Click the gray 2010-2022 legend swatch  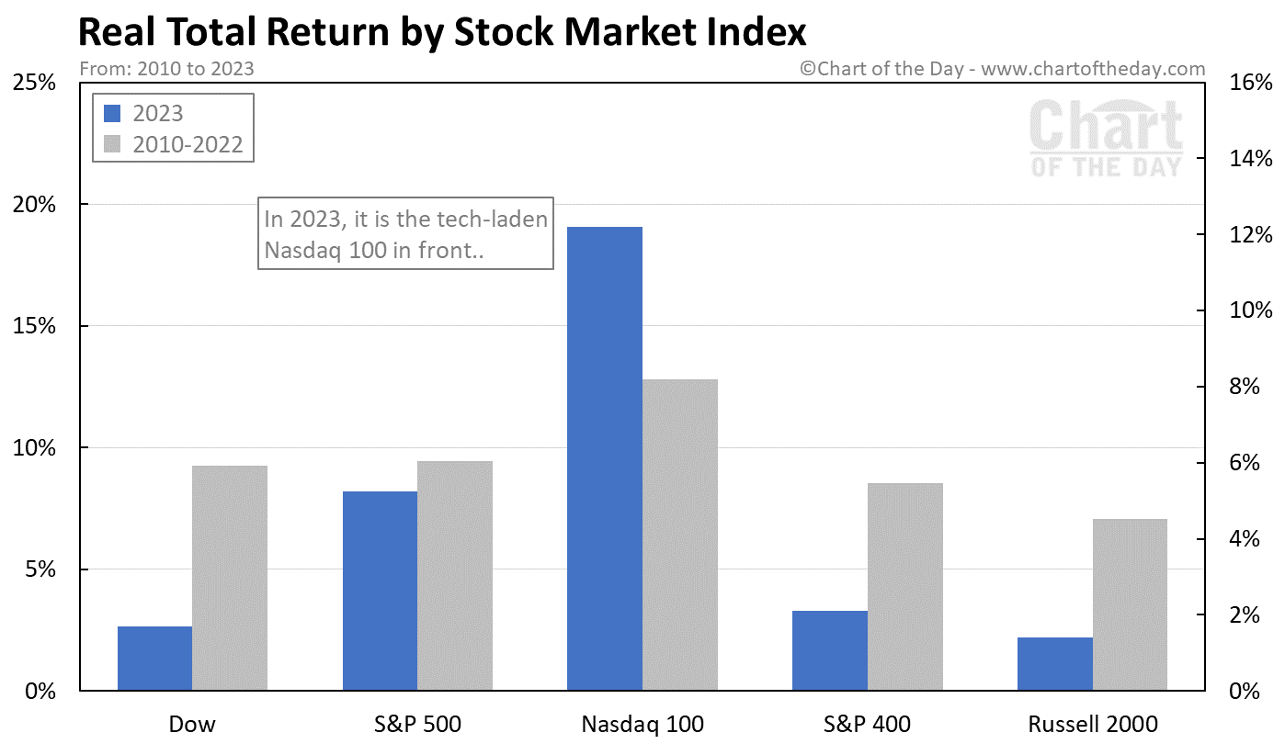[x=112, y=144]
